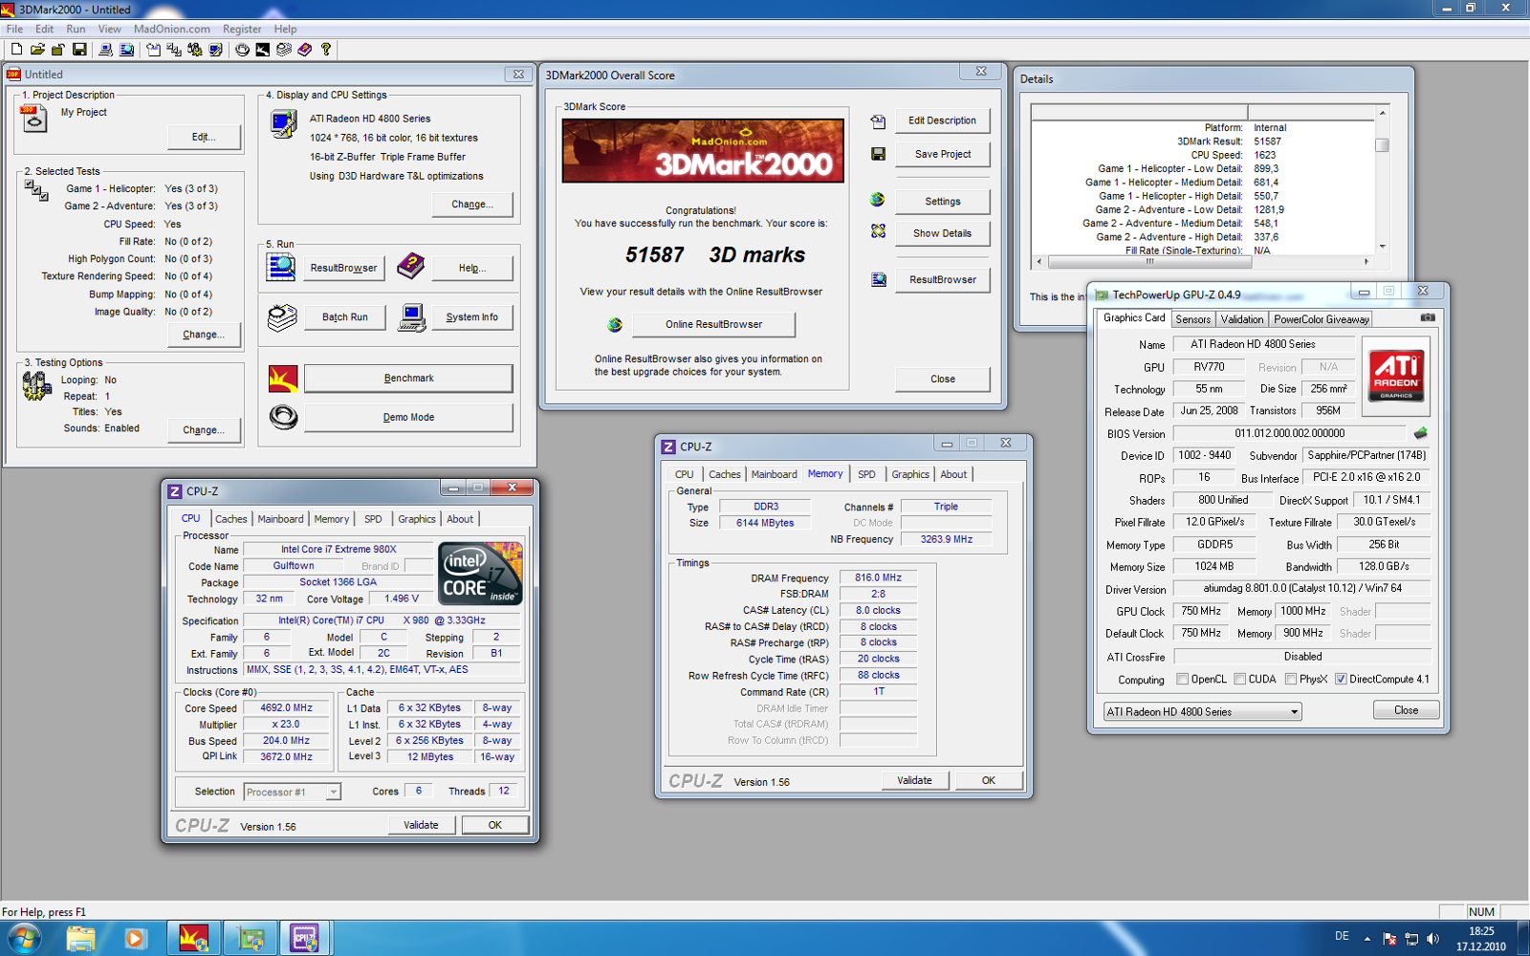Click the ResultBrowser magnifier toolbar icon
The width and height of the screenshot is (1530, 956).
click(126, 49)
